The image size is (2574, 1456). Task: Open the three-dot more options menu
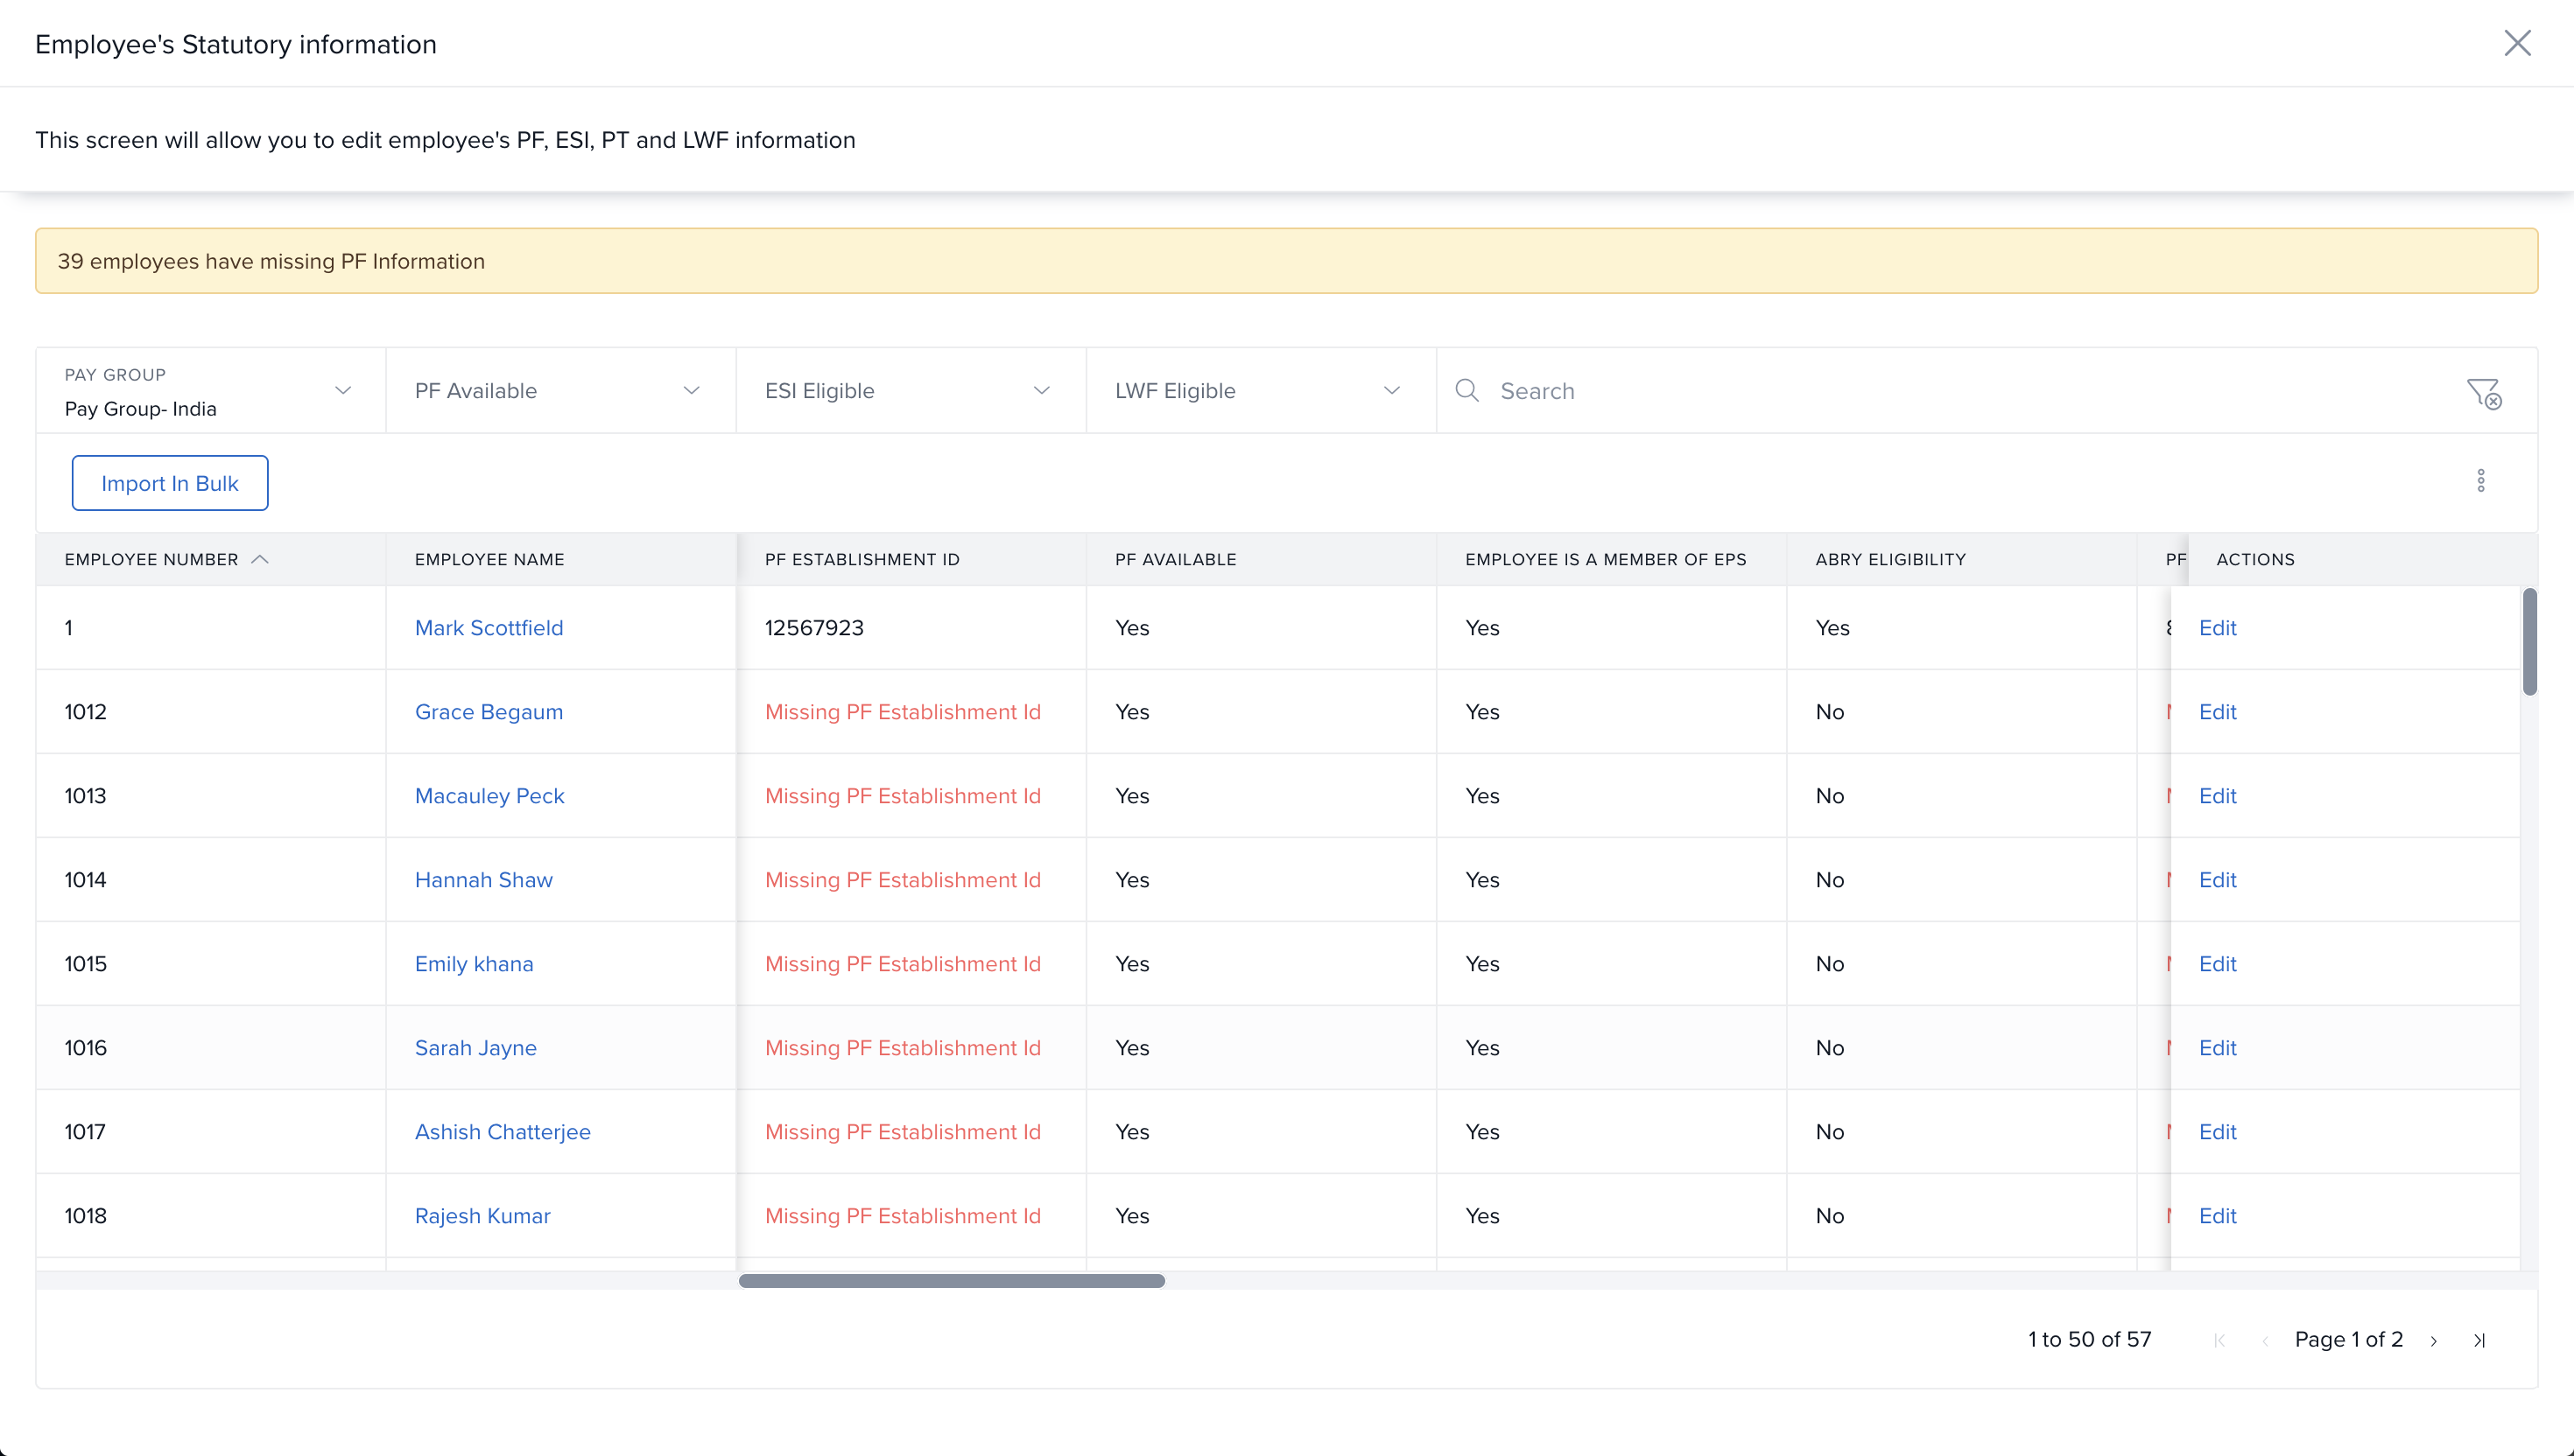2480,481
